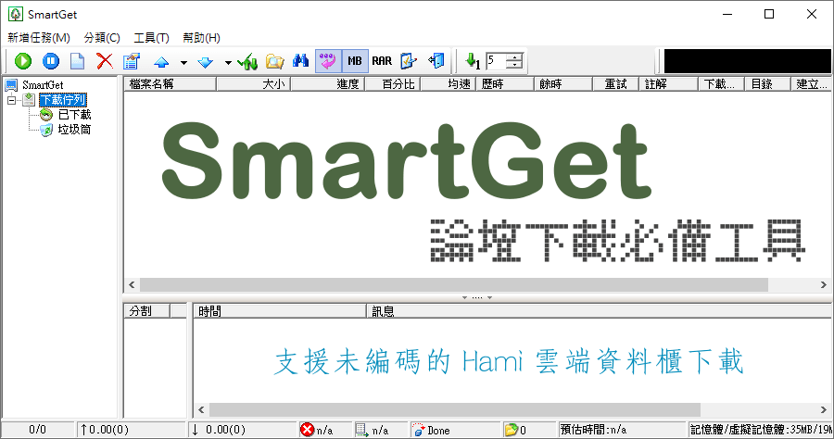Collapse the 下載佇列 tree node
Image resolution: width=834 pixels, height=439 pixels.
[12, 100]
